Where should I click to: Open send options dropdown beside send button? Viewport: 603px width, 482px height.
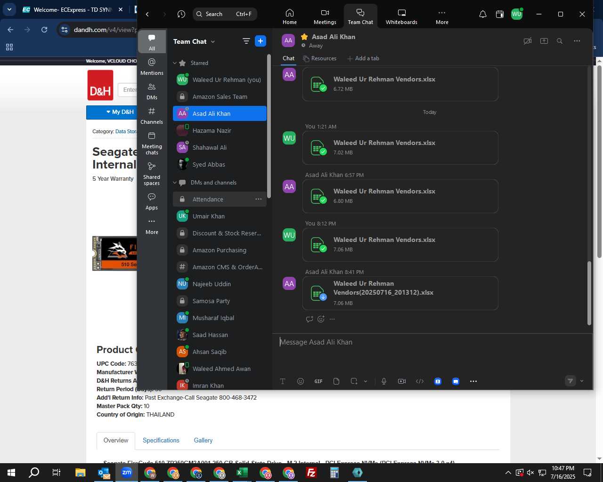point(582,381)
